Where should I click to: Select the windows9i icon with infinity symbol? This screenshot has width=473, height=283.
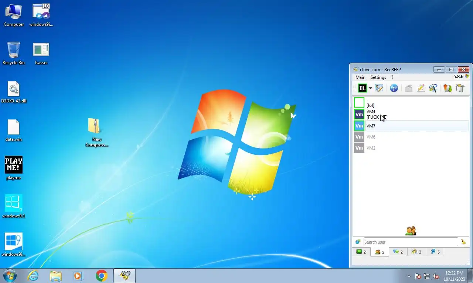pyautogui.click(x=41, y=15)
